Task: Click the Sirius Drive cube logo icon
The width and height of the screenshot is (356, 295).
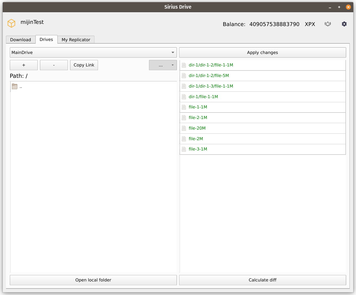Action: [x=11, y=23]
